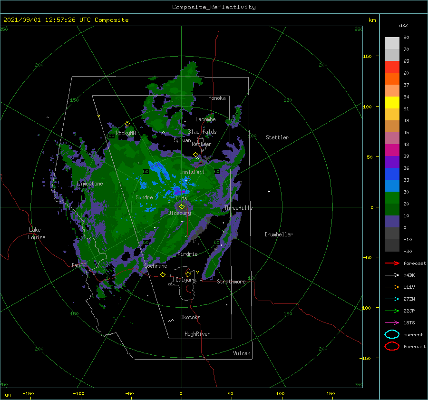Click the RedDeer city label

202,144
